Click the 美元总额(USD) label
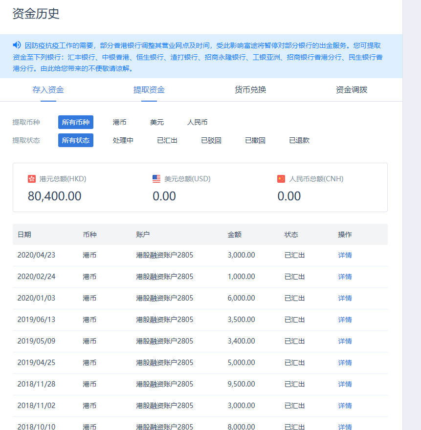Screen dimensions: 421x430 click(187, 179)
